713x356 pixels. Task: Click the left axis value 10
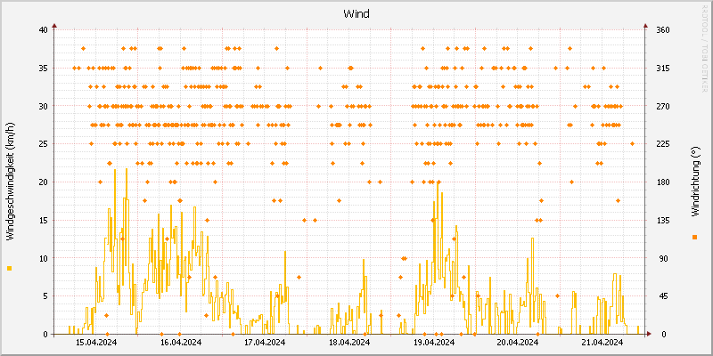[x=43, y=258]
